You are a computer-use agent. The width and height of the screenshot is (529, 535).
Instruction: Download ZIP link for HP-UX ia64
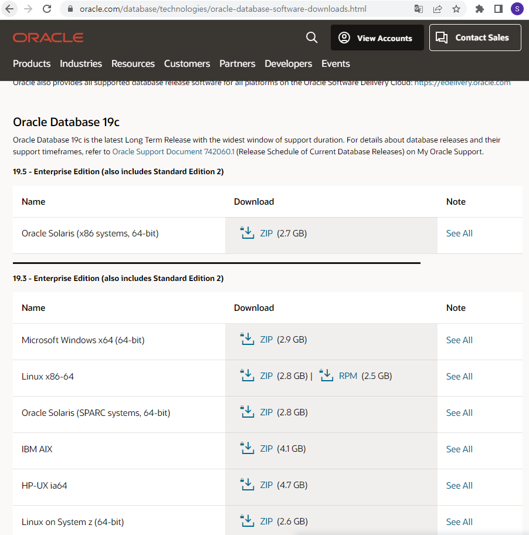point(266,485)
